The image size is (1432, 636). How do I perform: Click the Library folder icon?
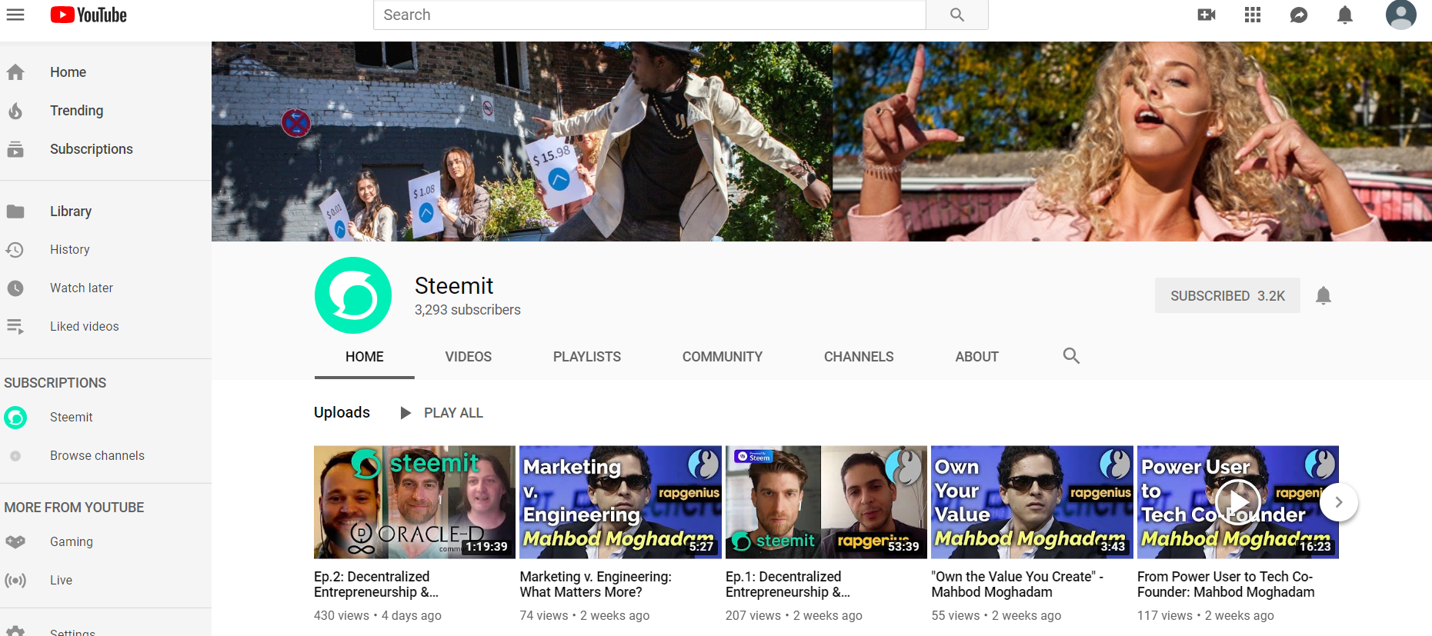click(x=15, y=211)
